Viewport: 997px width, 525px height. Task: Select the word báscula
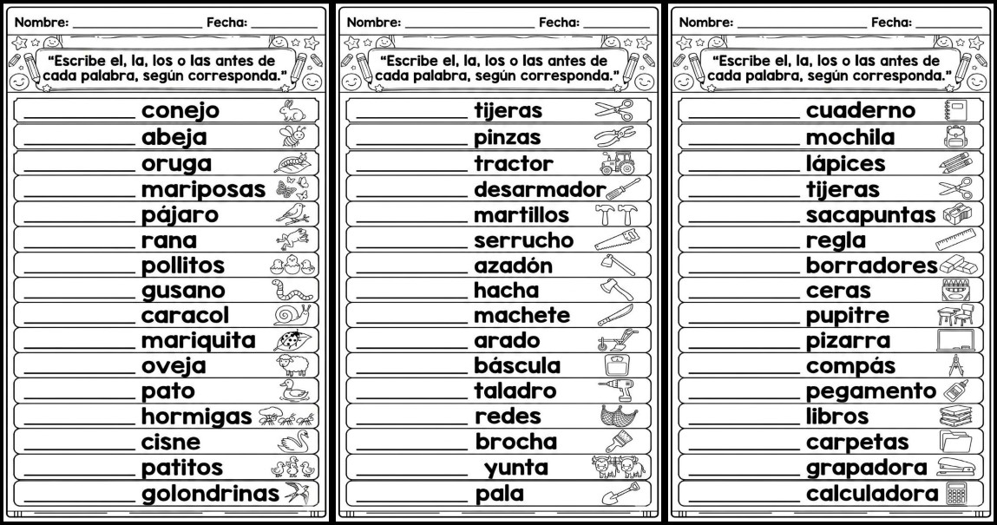[x=517, y=365]
